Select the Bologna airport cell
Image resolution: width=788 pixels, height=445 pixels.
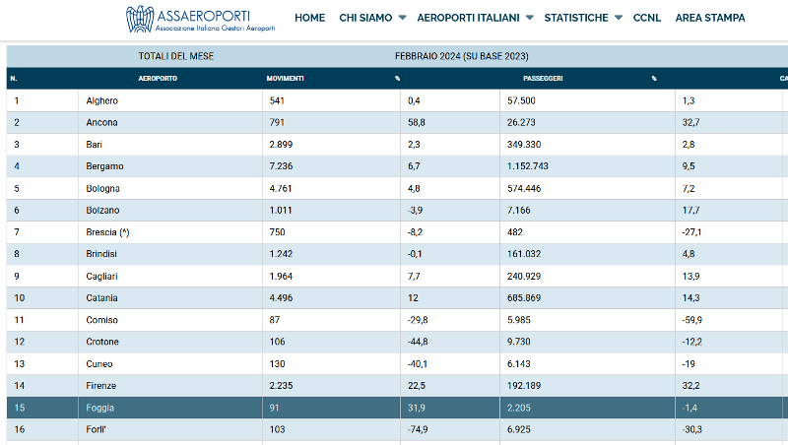[x=170, y=188]
